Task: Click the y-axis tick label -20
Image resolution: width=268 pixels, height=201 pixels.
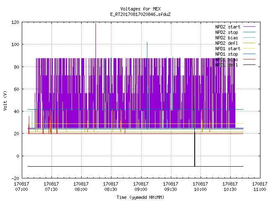Action: pyautogui.click(x=15, y=178)
